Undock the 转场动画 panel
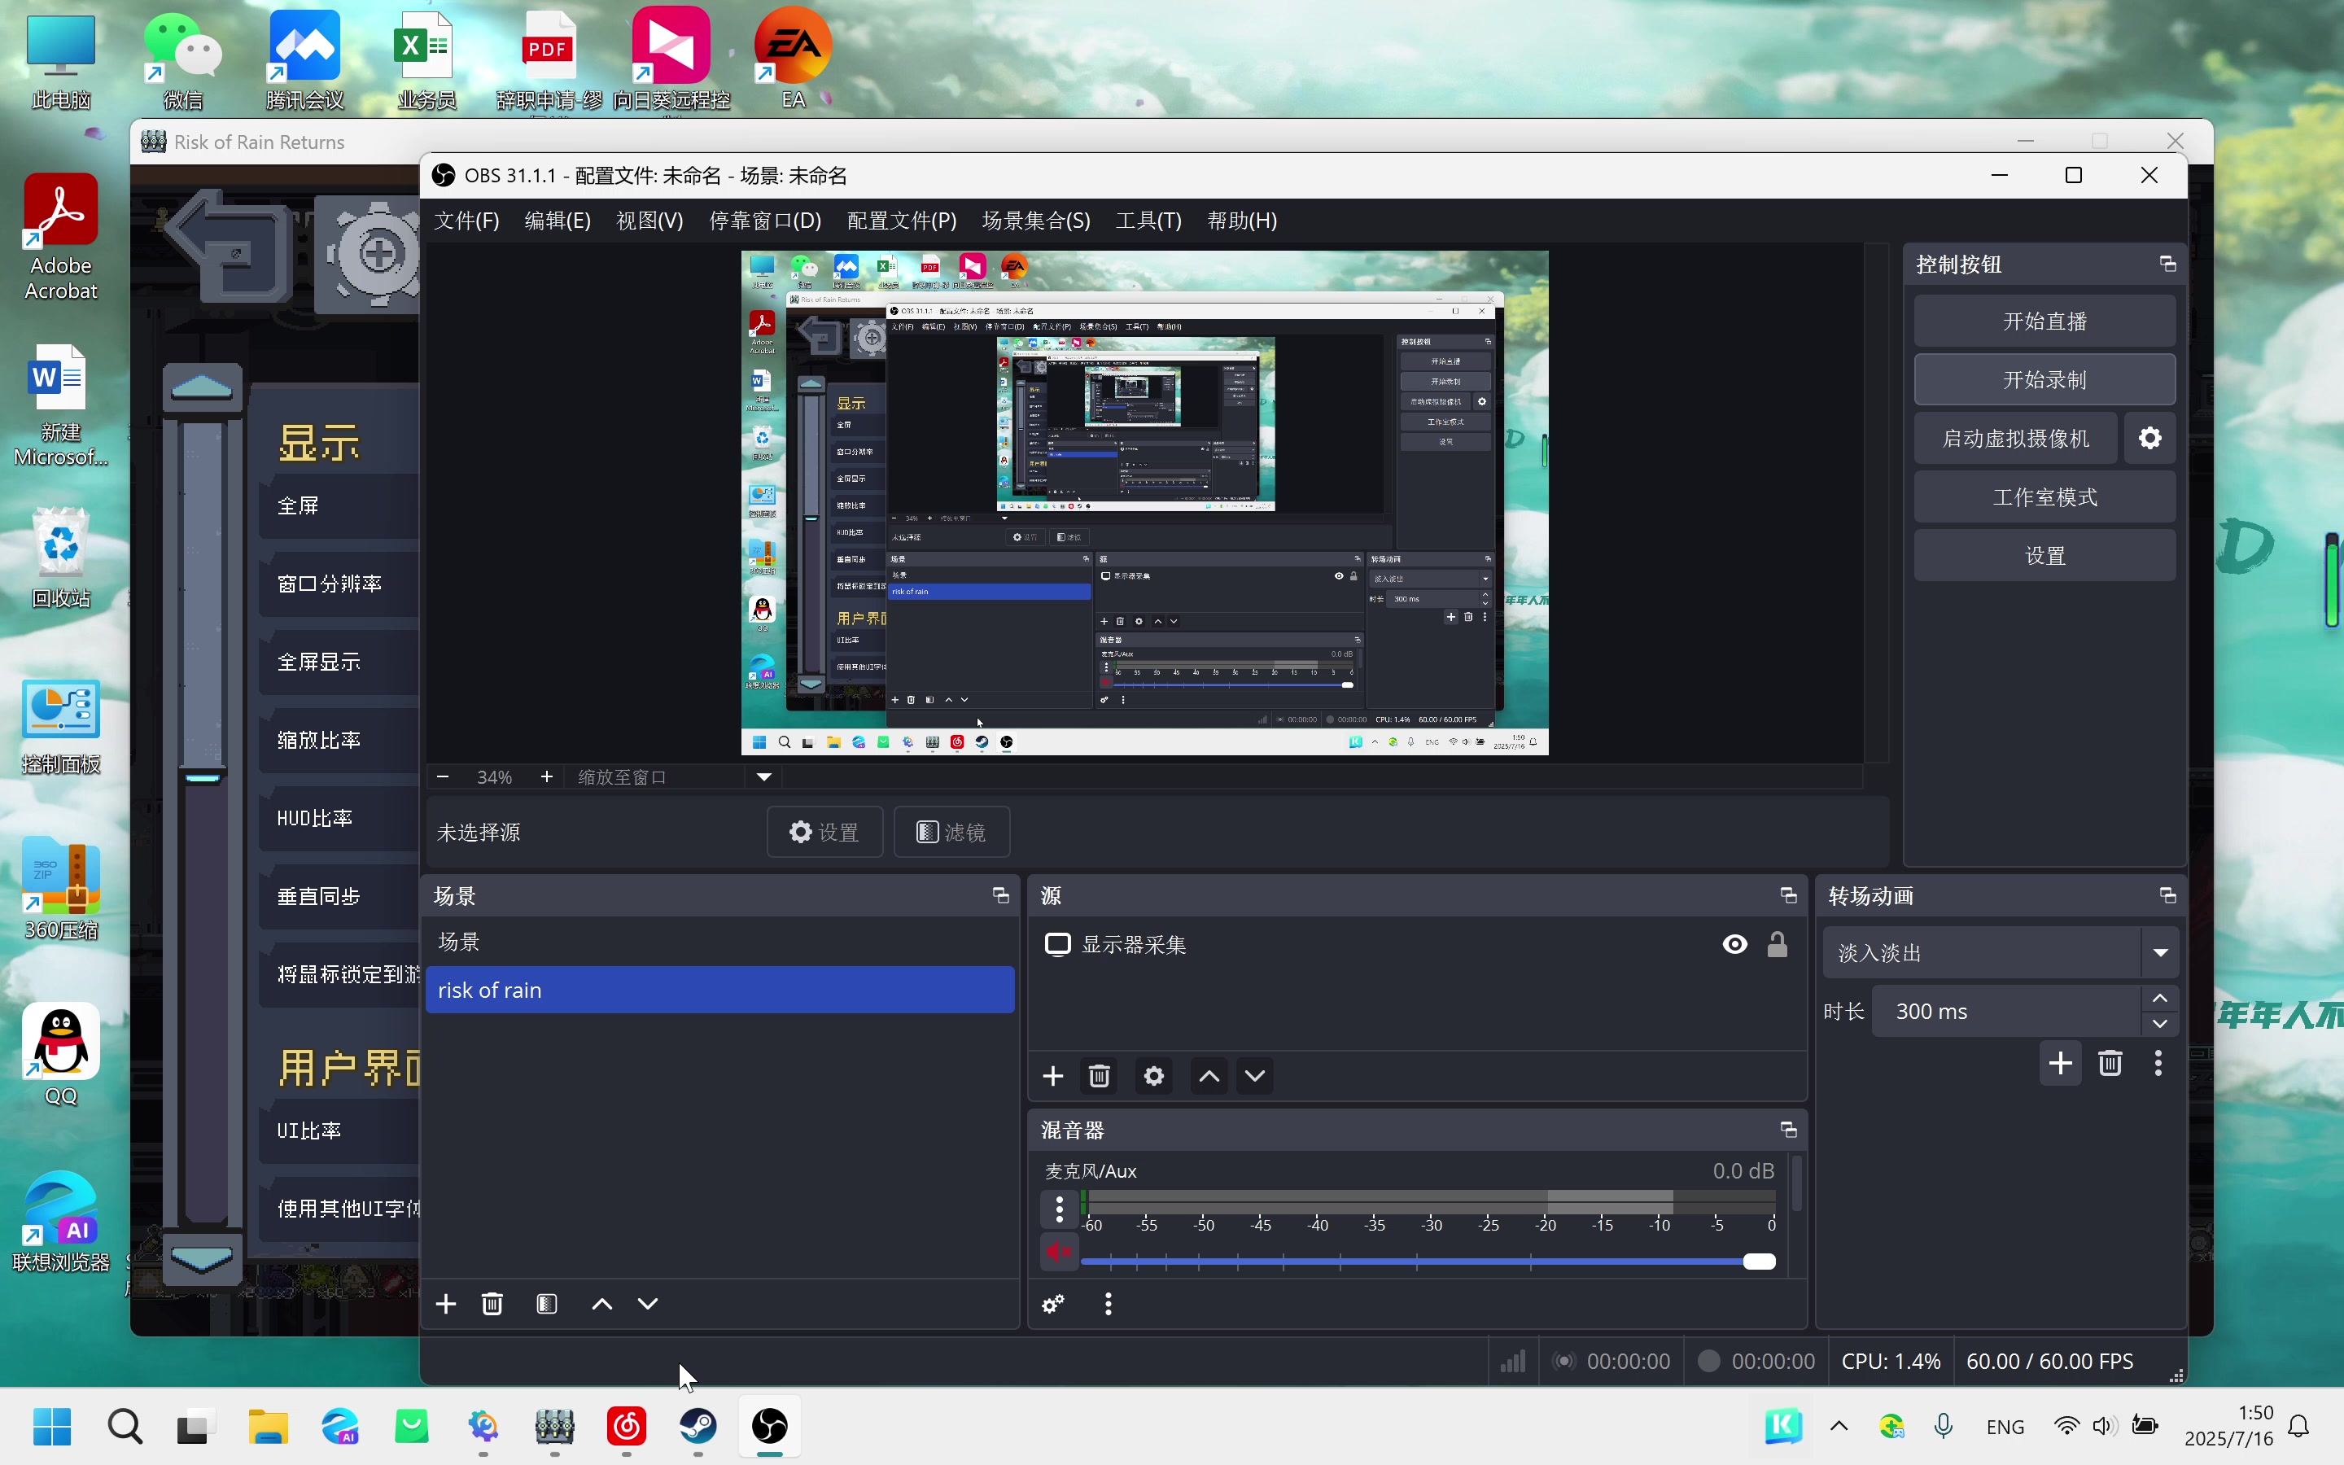This screenshot has width=2344, height=1465. (x=2167, y=896)
